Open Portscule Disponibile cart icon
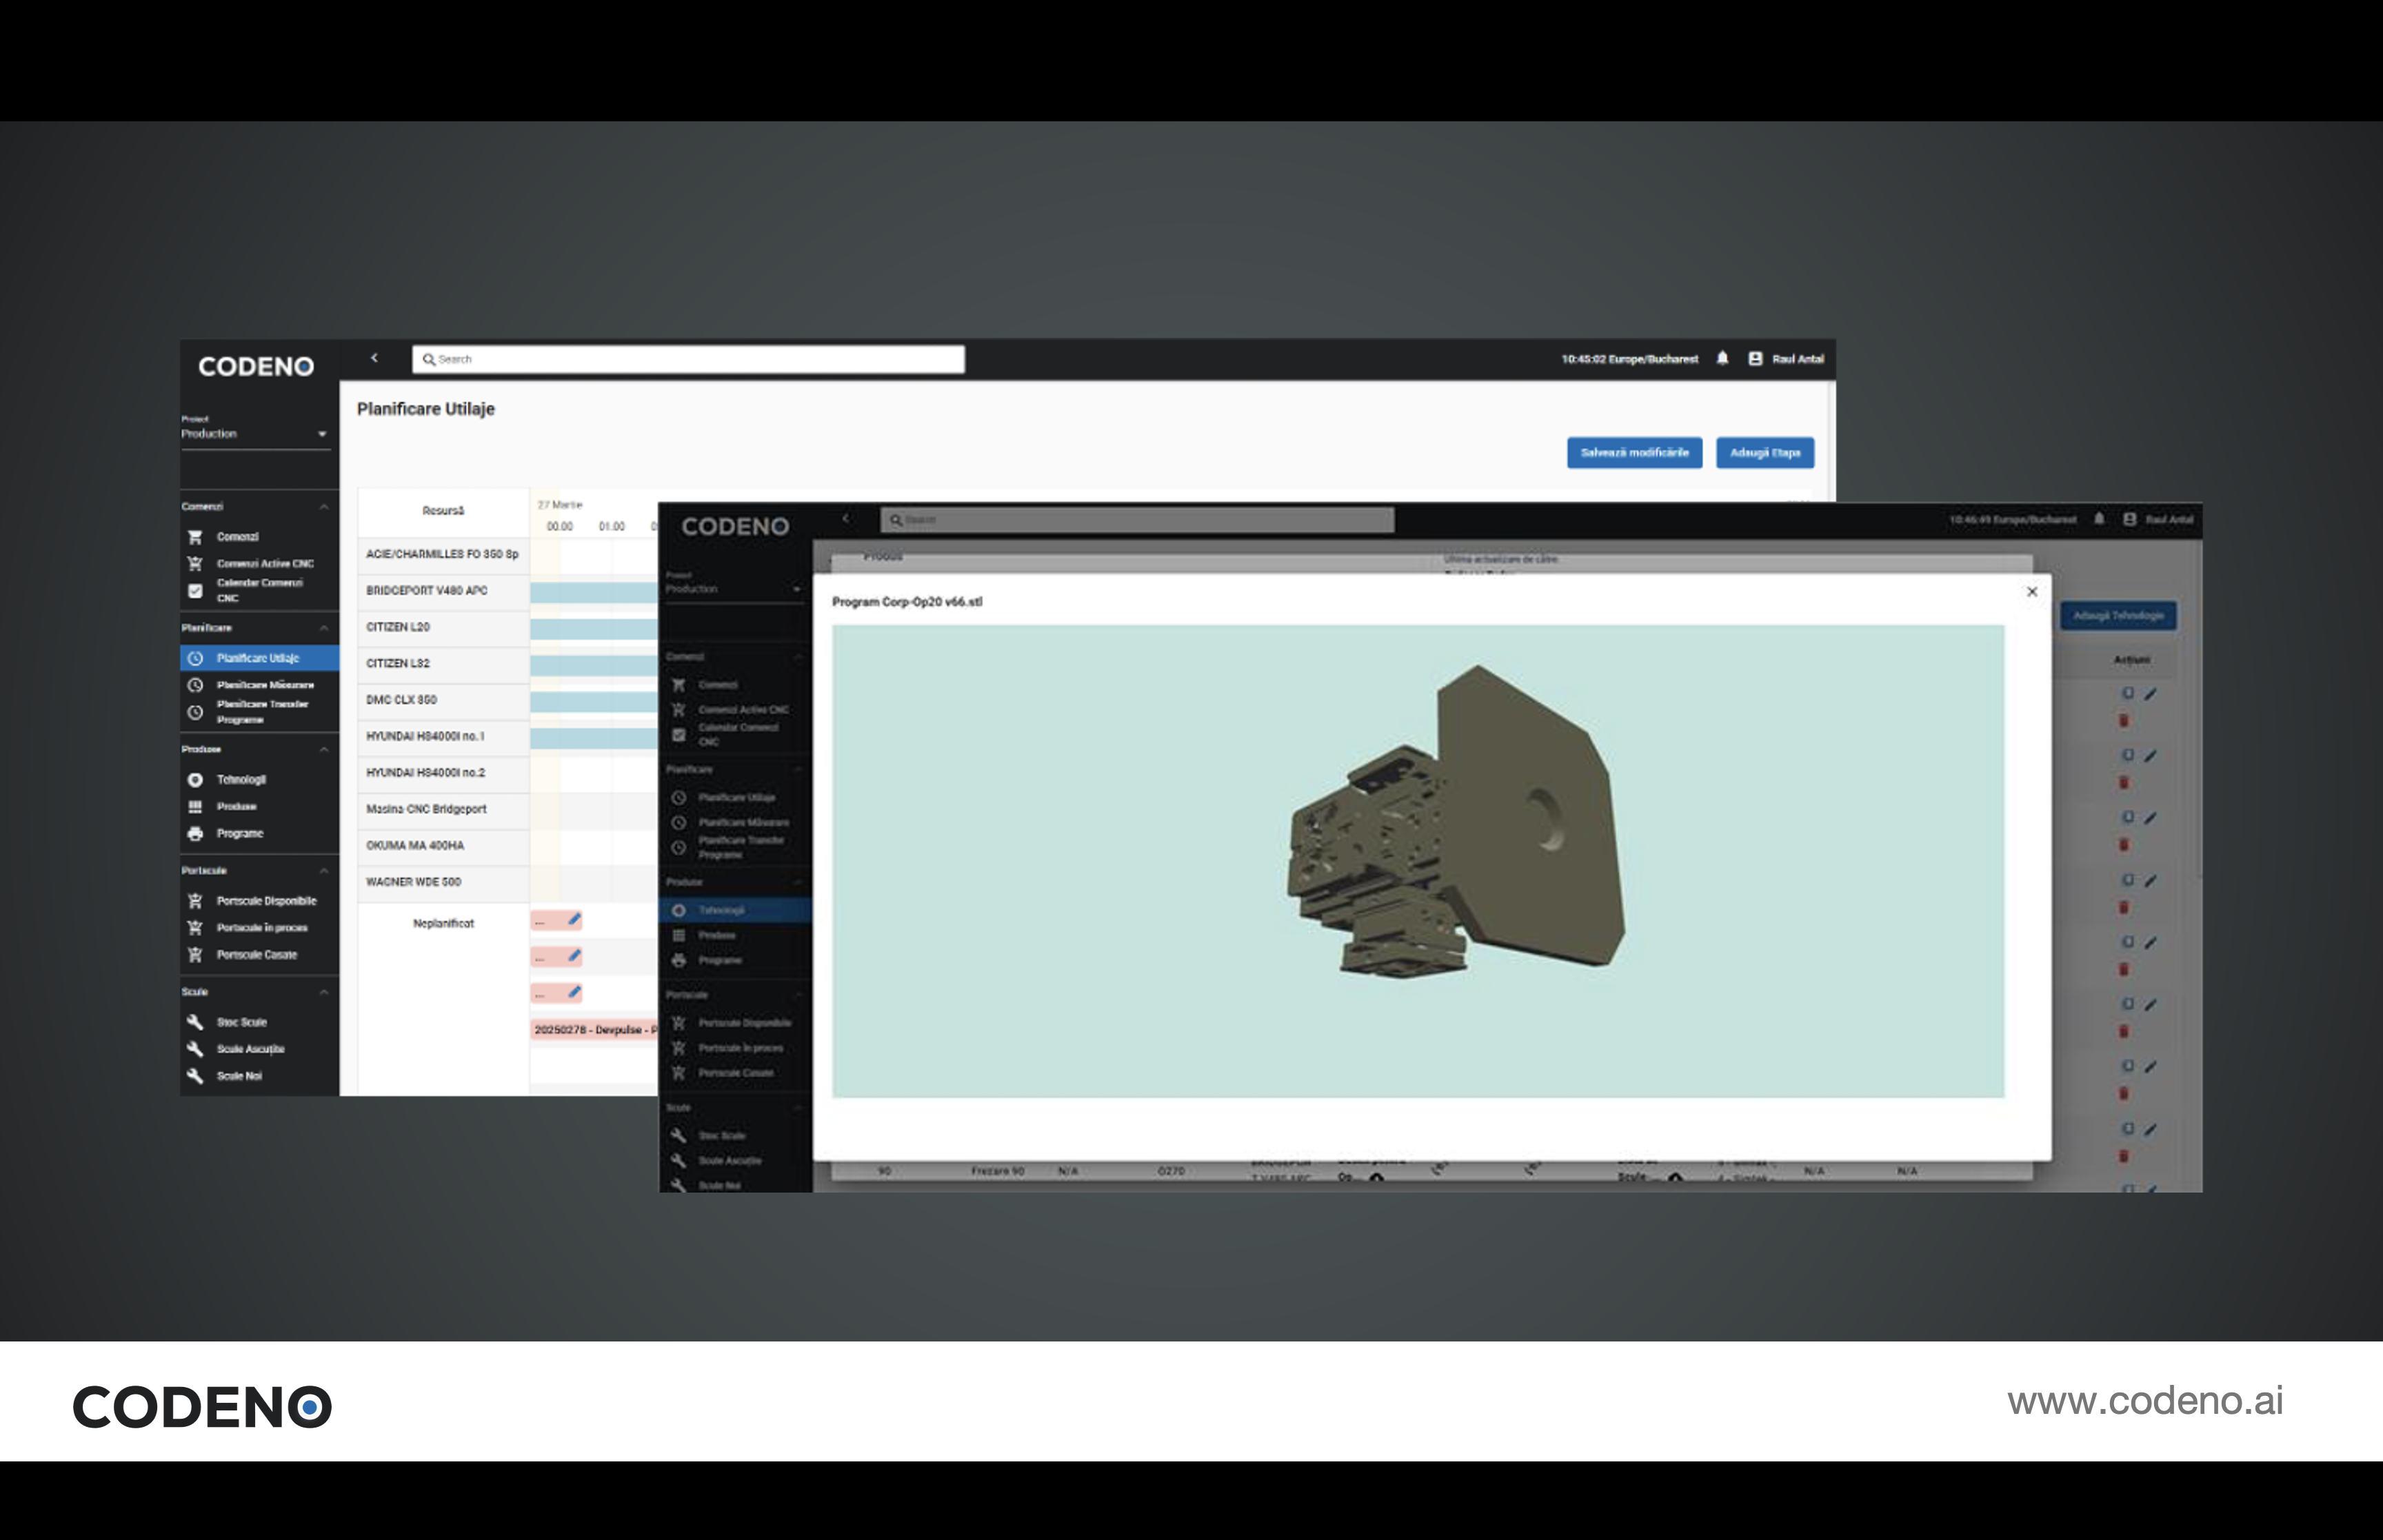2383x1540 pixels. click(195, 901)
